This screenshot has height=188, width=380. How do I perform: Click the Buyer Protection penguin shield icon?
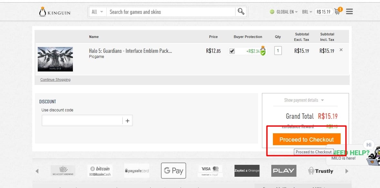click(263, 51)
